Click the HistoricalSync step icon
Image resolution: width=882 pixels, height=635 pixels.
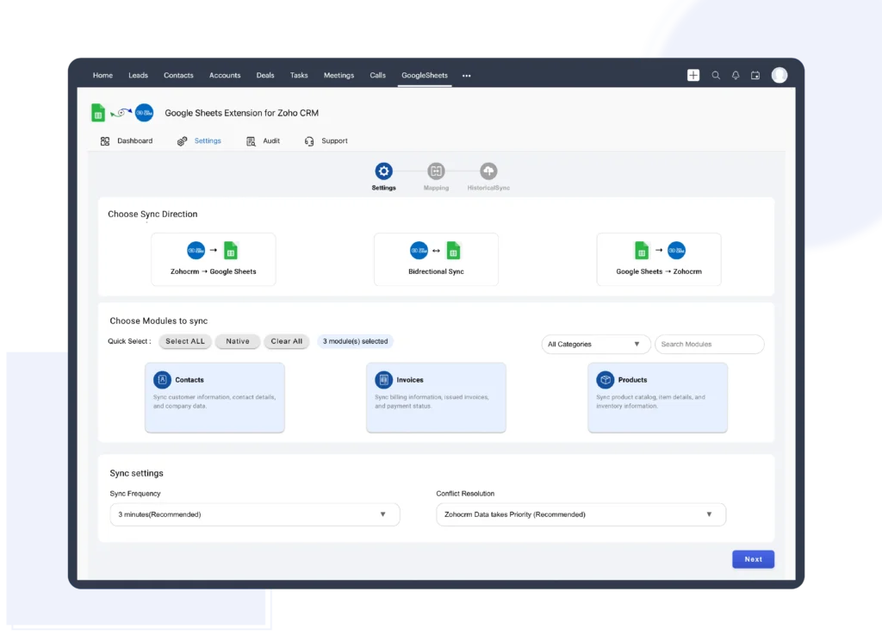point(488,171)
